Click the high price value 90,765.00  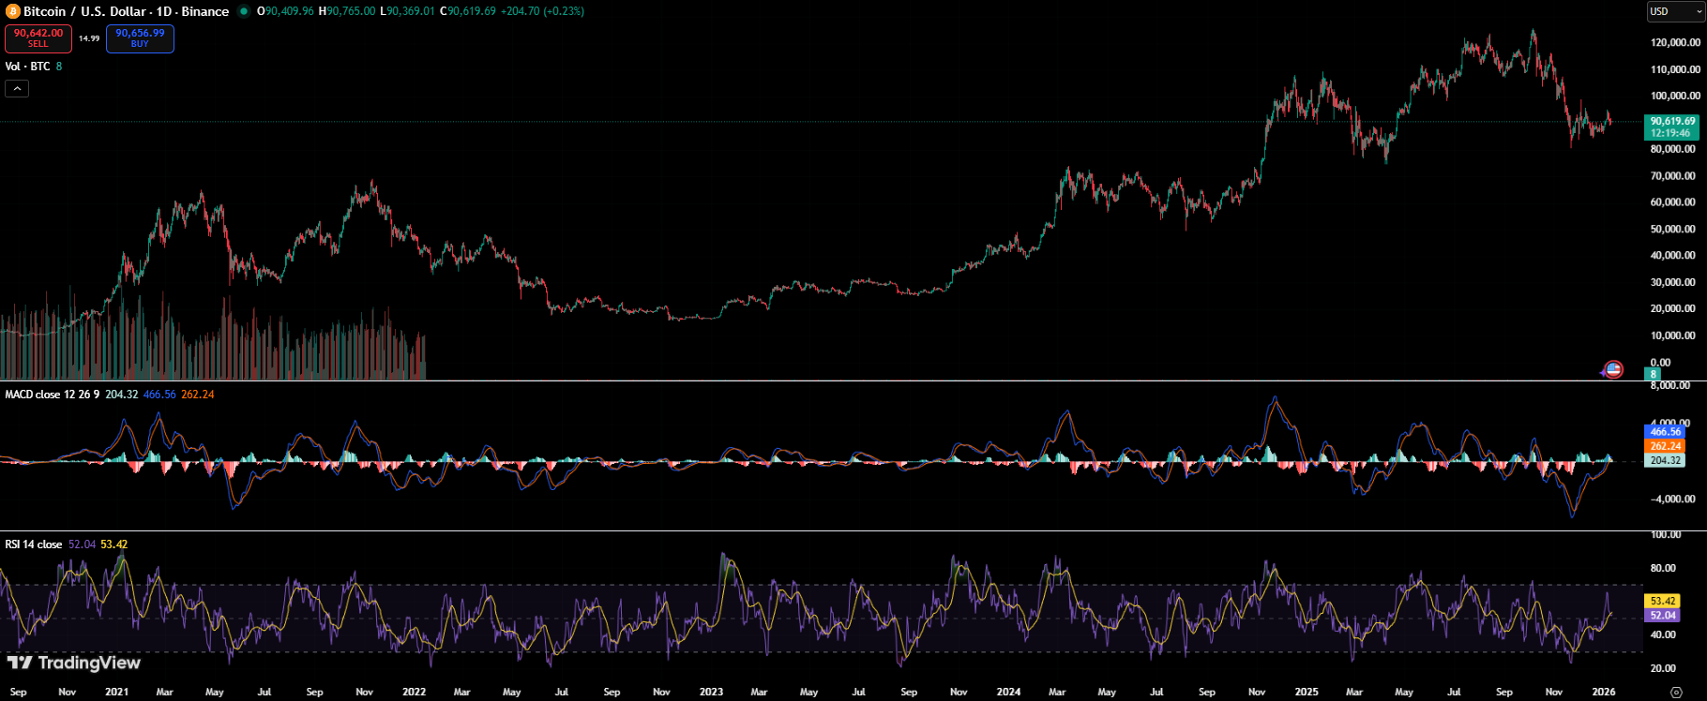tap(351, 11)
